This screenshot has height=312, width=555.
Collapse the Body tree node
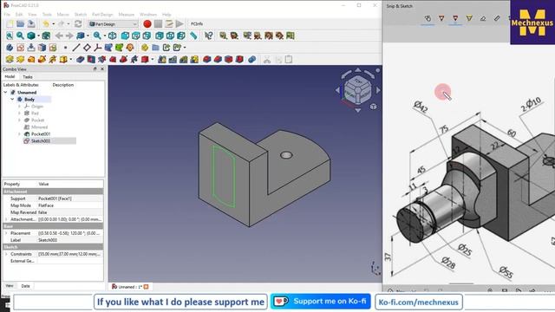12,100
